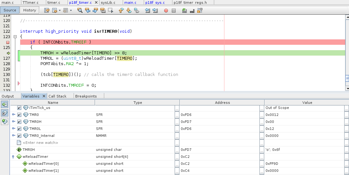Click ellipsis button beside address 0xFD7 in TMR0H SFR row

coord(262,122)
